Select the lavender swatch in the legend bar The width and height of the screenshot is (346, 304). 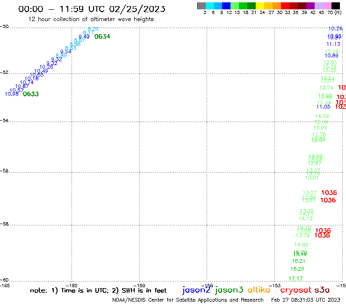click(x=319, y=6)
